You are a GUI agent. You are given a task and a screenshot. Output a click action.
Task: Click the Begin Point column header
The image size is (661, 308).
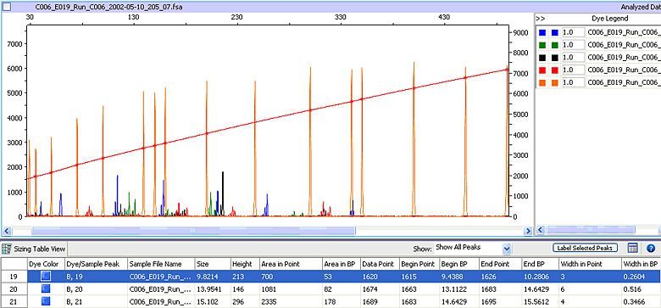419,264
